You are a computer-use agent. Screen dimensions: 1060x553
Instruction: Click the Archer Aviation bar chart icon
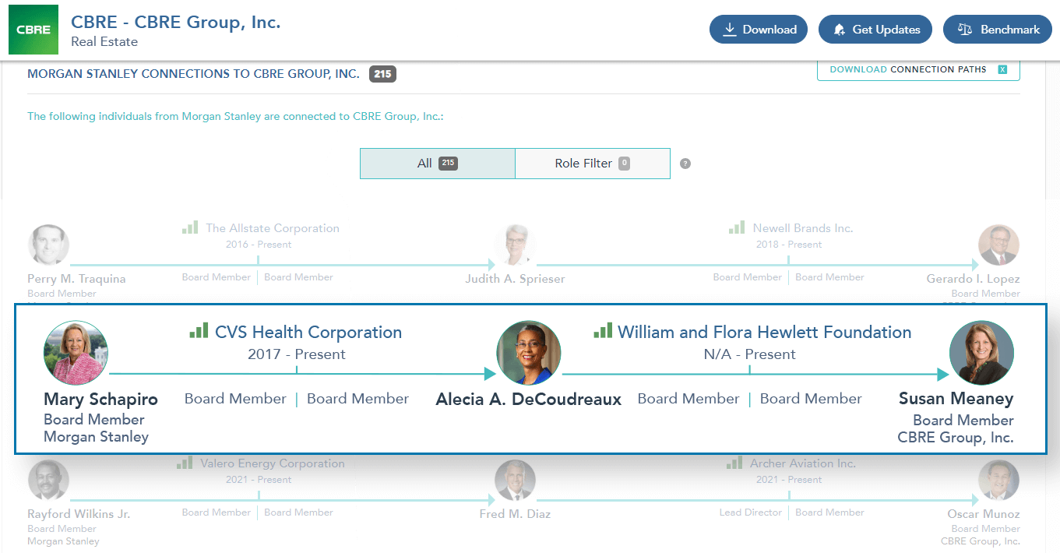(x=734, y=463)
